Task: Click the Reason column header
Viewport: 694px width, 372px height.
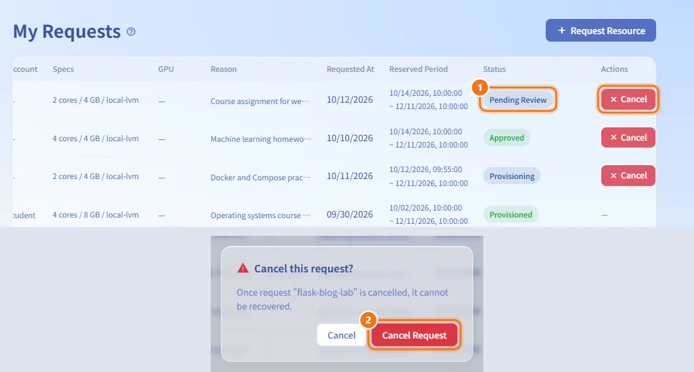Action: pos(223,69)
